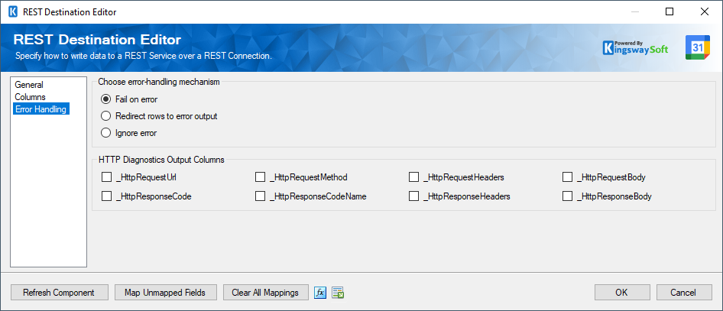
Task: Enable the _HttpRequestUrl output column
Action: [106, 177]
